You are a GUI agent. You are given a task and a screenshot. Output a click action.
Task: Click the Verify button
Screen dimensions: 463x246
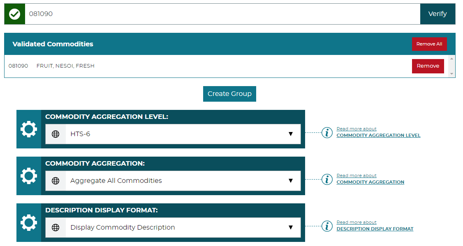coord(438,14)
